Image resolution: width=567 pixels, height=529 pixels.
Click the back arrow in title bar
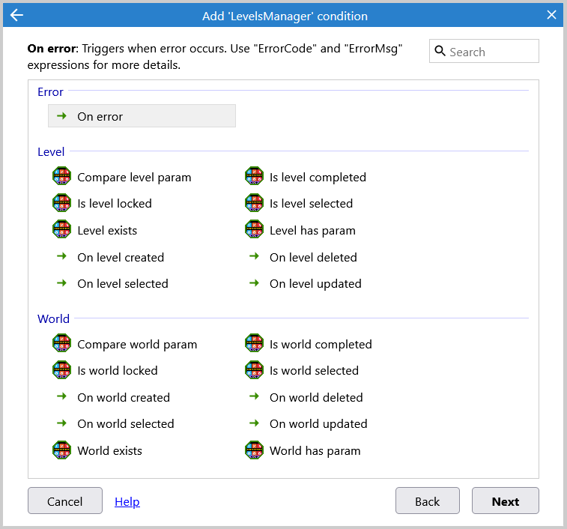click(16, 15)
